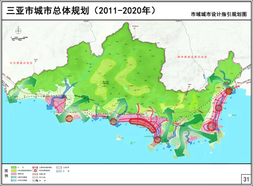Click the blue water corridor legend symbol
The width and height of the screenshot is (253, 186).
(14, 180)
